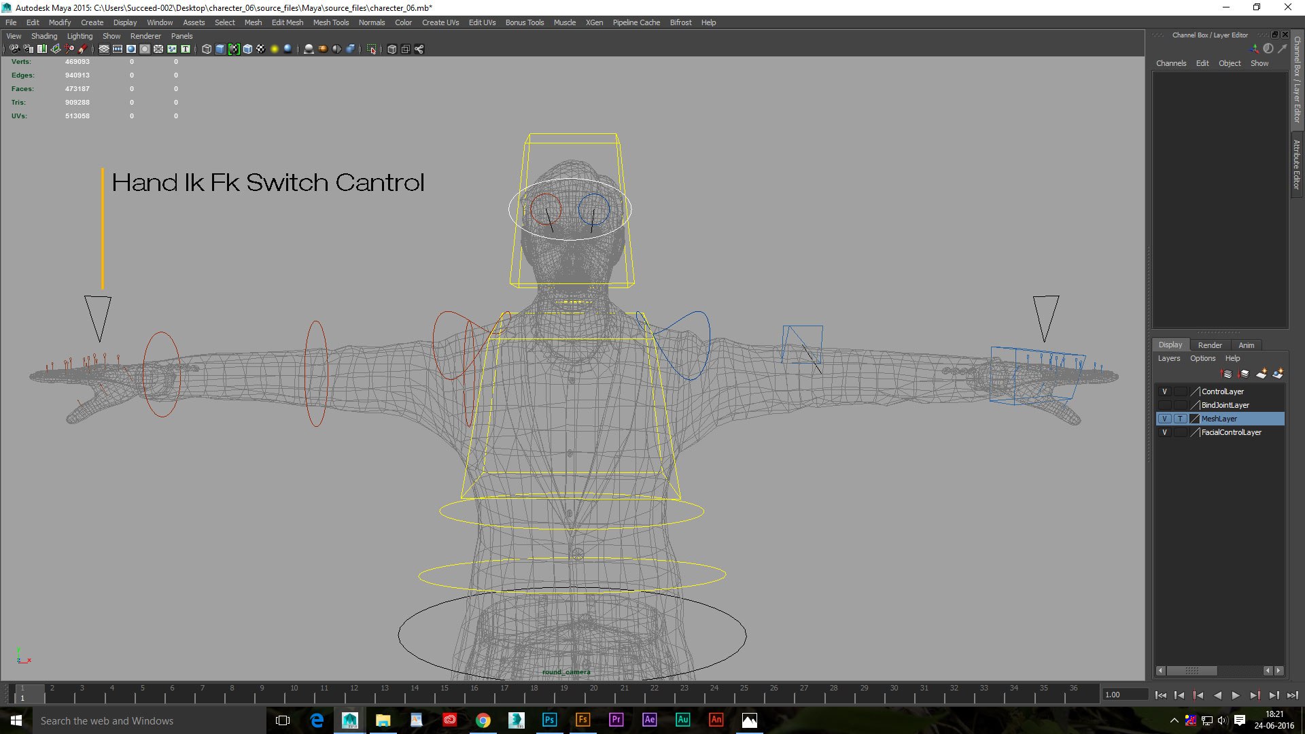Click the Grease Pencil icon
The image size is (1305, 734).
click(83, 49)
